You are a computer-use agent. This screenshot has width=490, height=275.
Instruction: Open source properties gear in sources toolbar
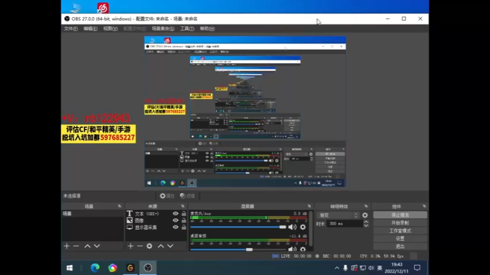tap(149, 246)
